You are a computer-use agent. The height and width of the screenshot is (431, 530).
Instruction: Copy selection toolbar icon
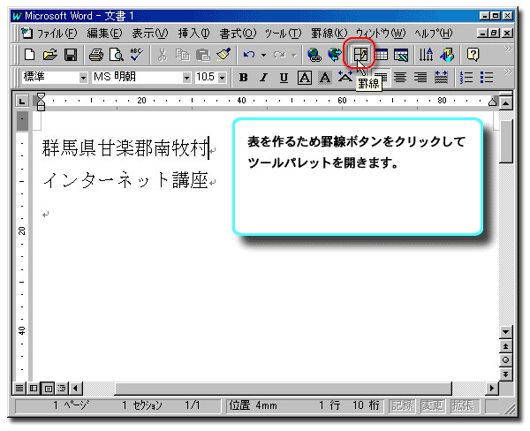click(x=183, y=55)
